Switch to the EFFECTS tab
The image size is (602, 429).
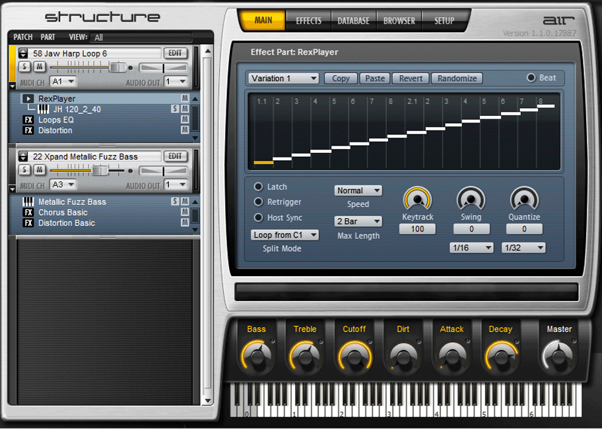point(308,21)
